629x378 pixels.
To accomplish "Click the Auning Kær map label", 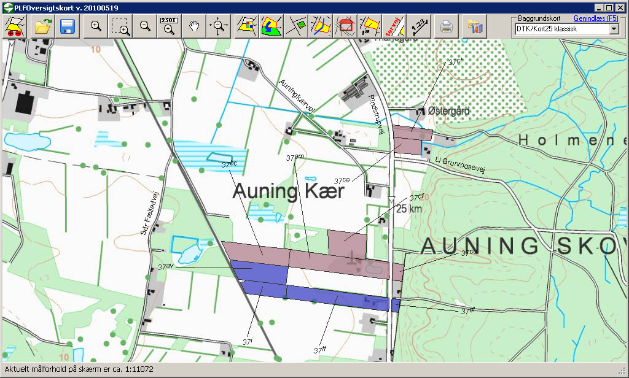I will pyautogui.click(x=289, y=191).
